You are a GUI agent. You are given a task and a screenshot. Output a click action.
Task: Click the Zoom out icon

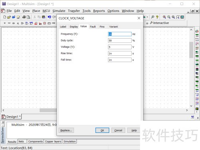169,17
